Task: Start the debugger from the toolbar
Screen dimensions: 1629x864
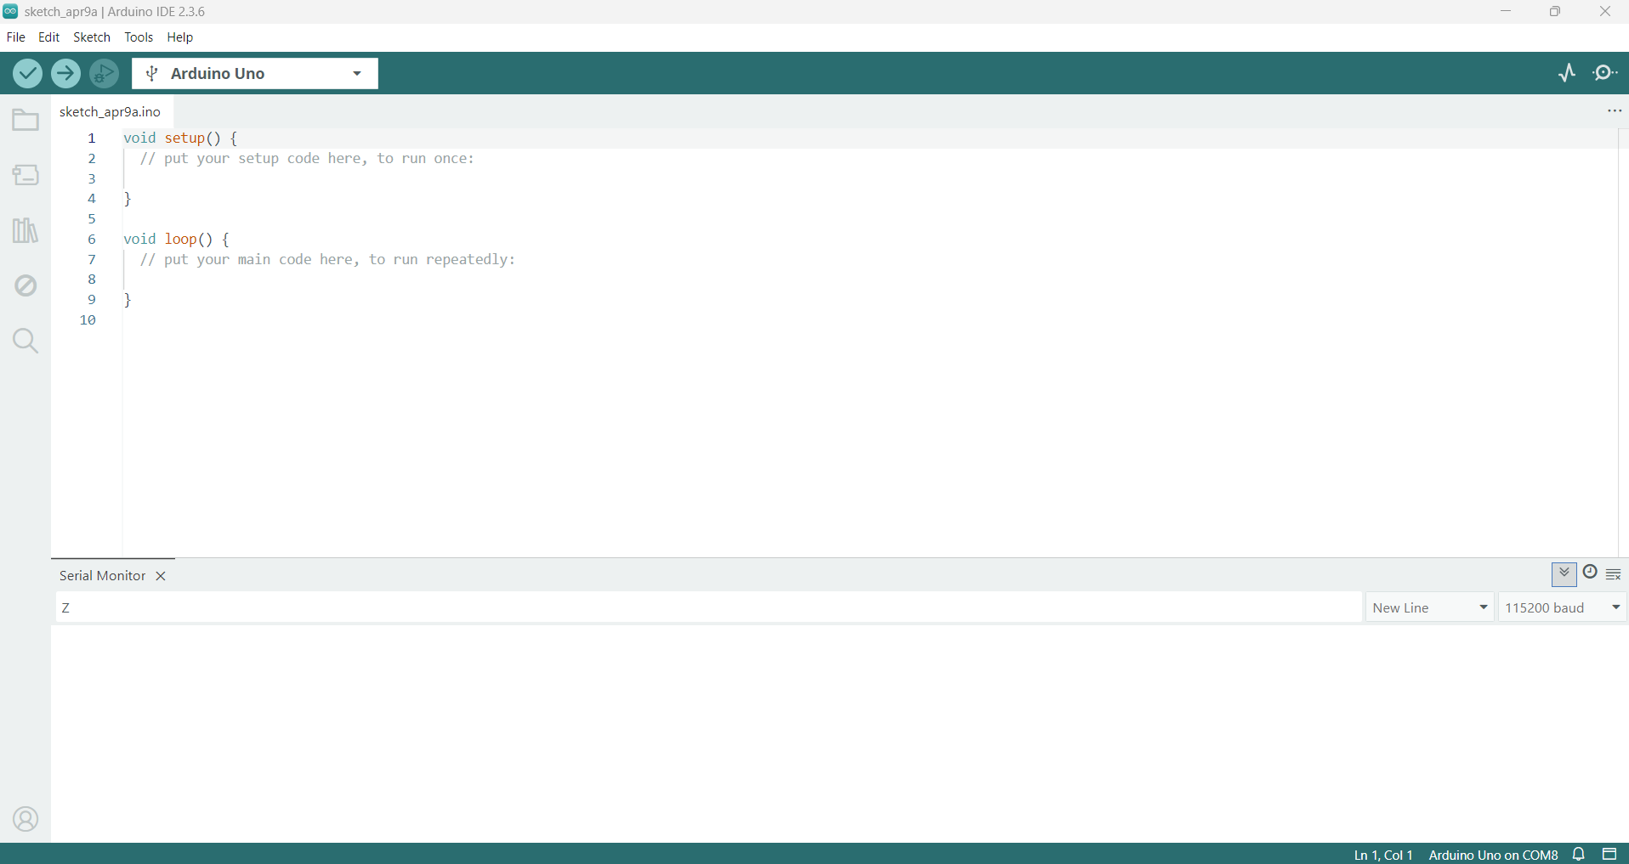Action: [x=104, y=73]
